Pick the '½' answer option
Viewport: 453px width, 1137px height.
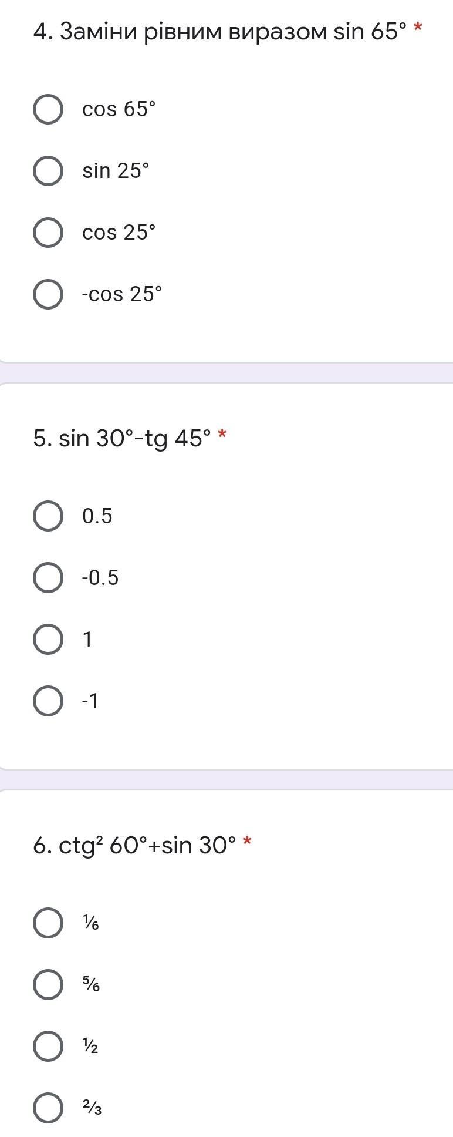[48, 1046]
